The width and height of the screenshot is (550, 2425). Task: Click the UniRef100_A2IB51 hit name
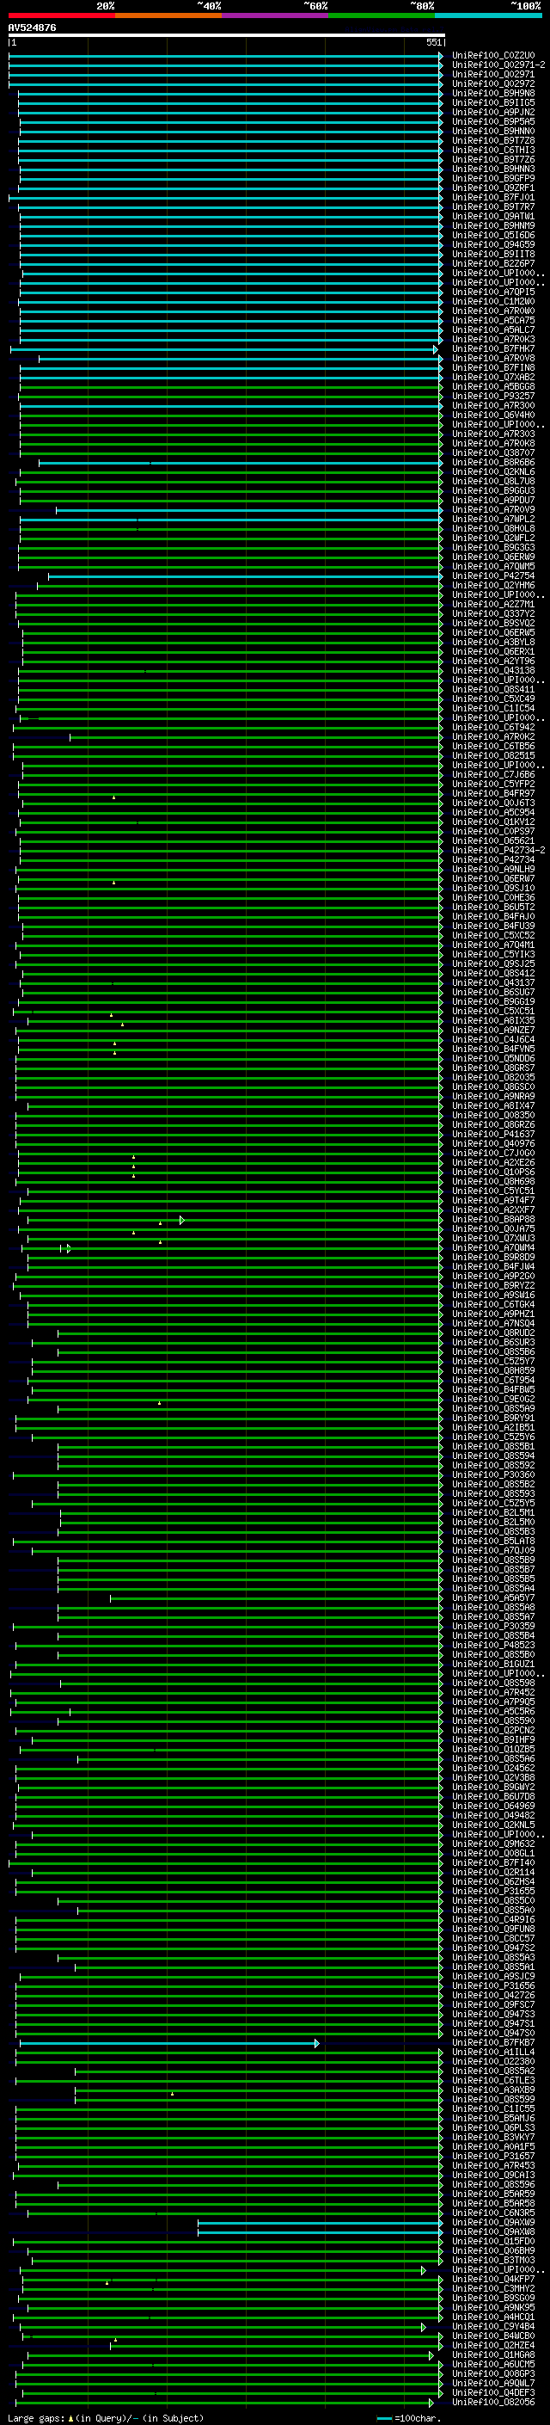(x=492, y=1427)
